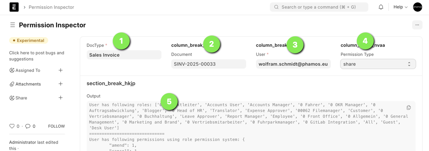
Task: Click the Attachments sidebar label
Action: 28,84
